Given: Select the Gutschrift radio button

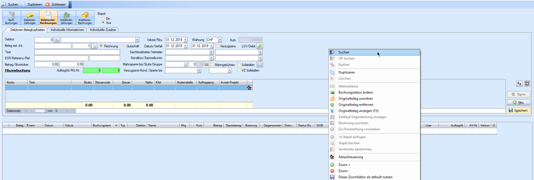Looking at the screenshot, I should tap(124, 46).
